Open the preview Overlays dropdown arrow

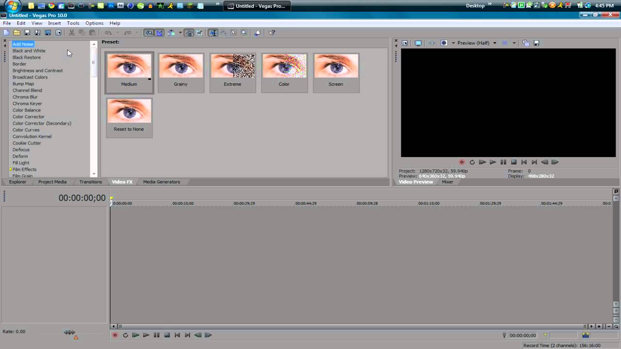pos(514,43)
